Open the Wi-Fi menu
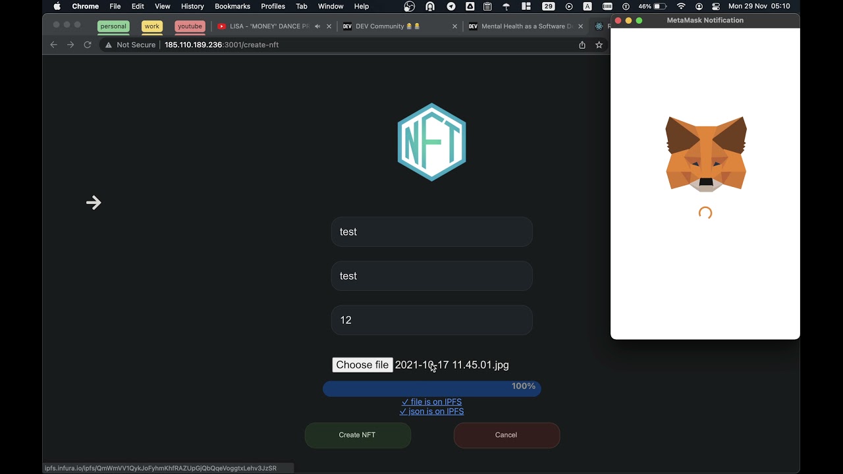 pyautogui.click(x=681, y=7)
